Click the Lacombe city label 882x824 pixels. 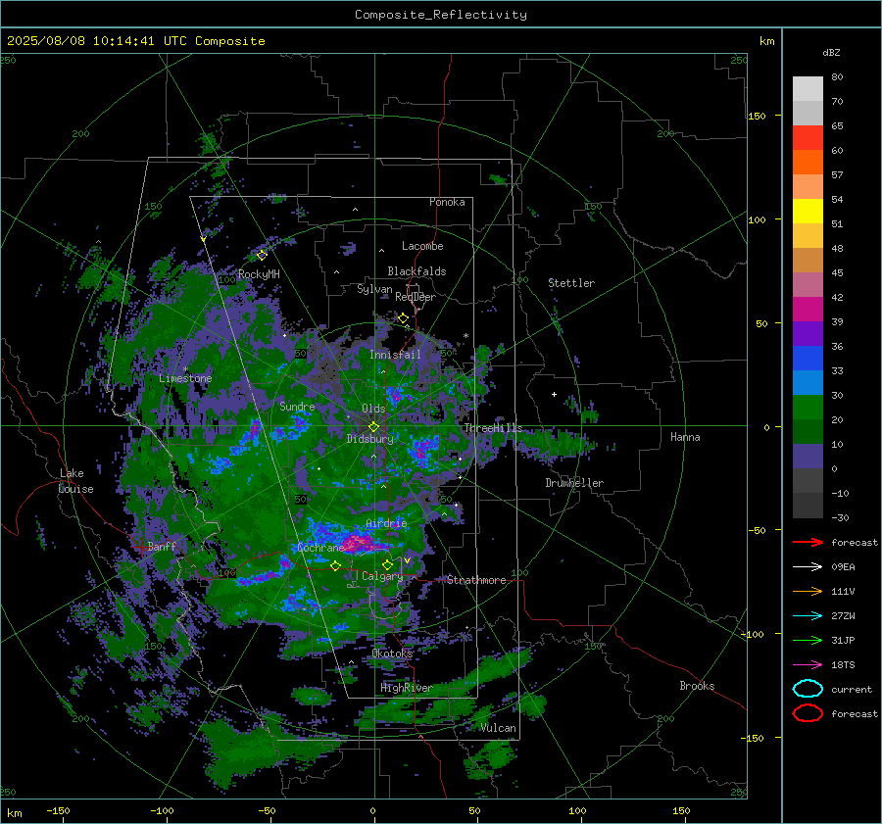pos(422,246)
